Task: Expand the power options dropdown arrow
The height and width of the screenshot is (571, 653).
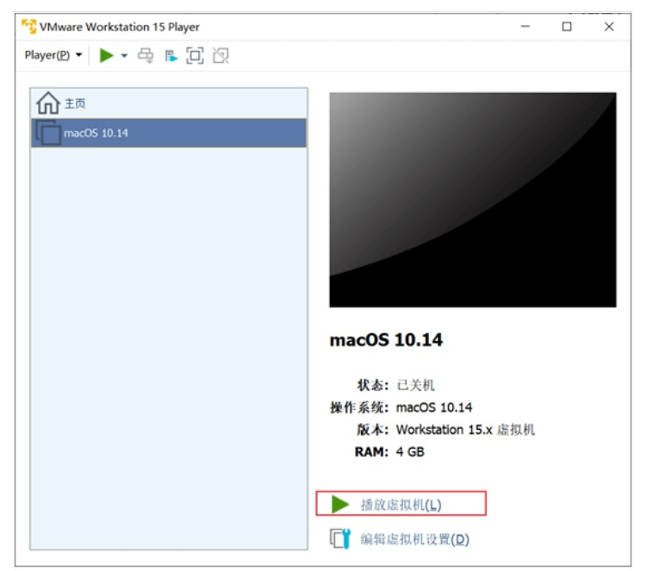Action: click(124, 56)
